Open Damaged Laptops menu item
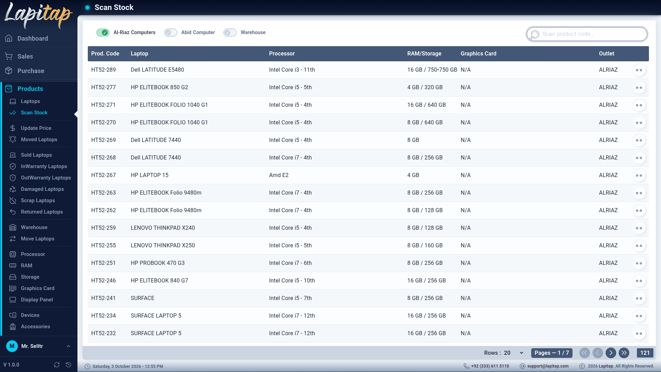The width and height of the screenshot is (661, 372). (42, 189)
